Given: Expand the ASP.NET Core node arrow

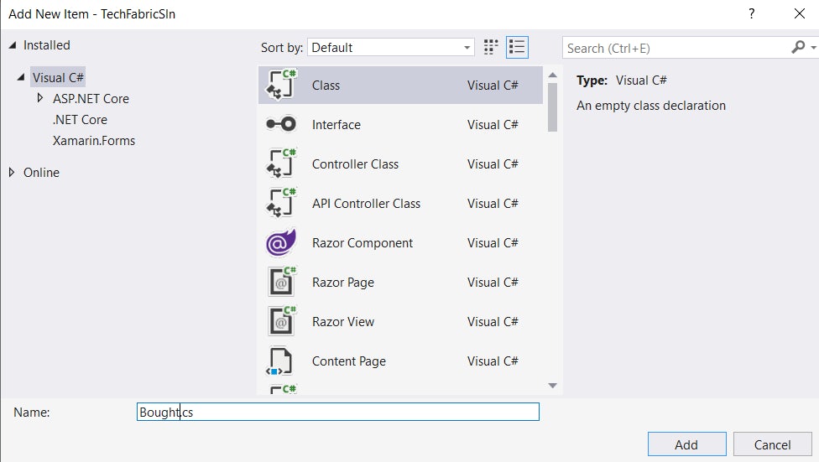Looking at the screenshot, I should [39, 97].
